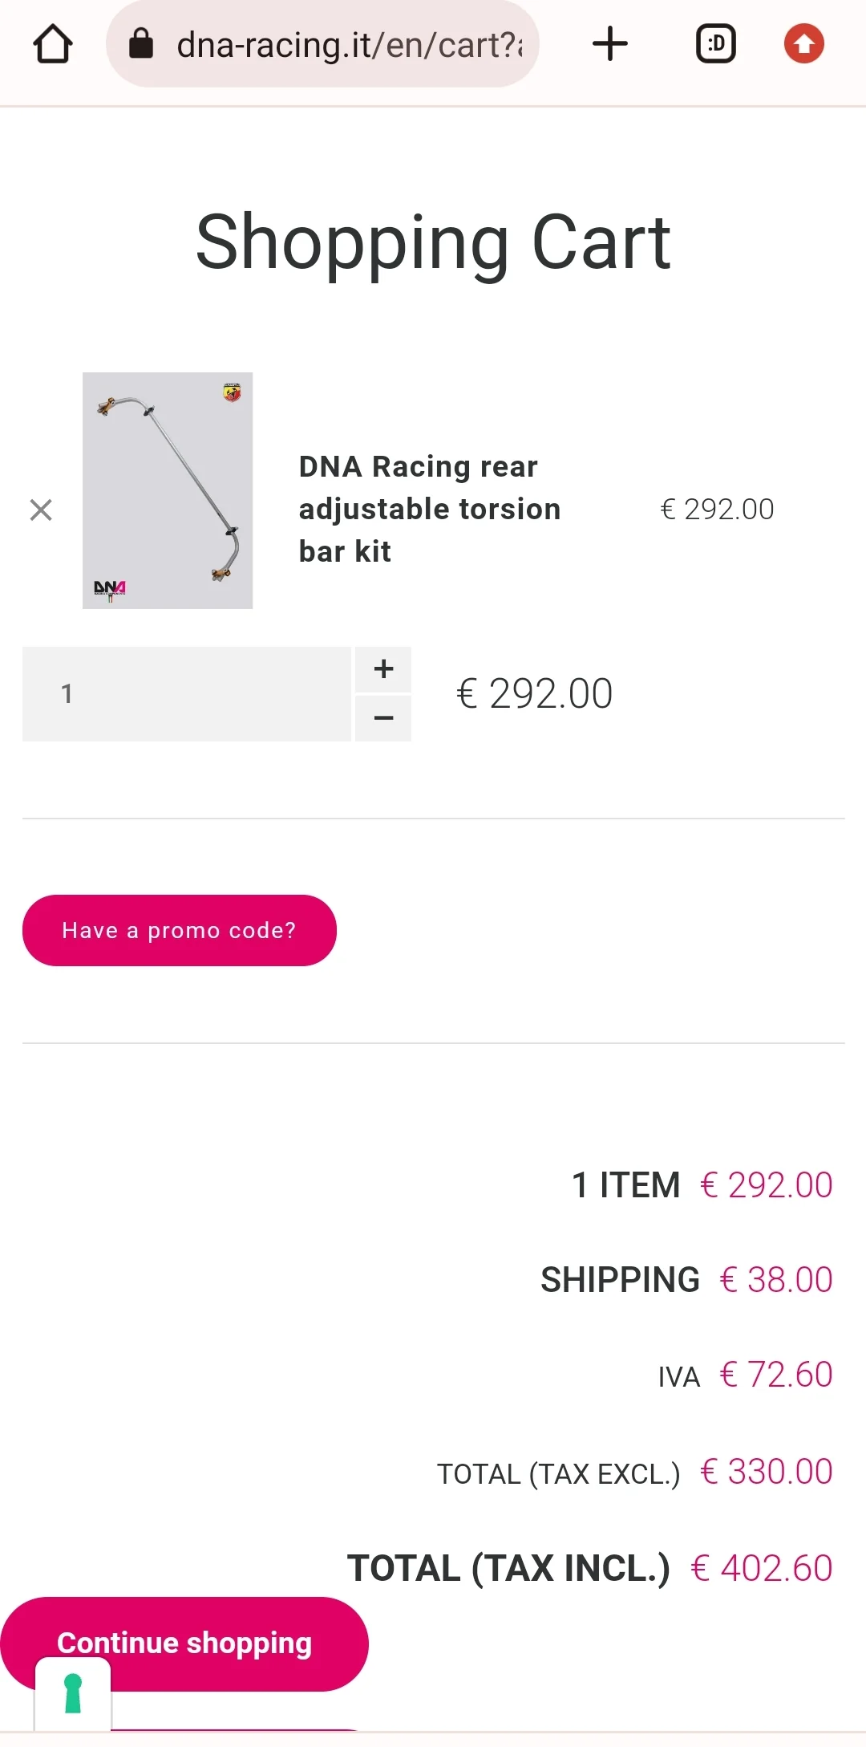
Task: Click the Abarth badge on the product image
Action: point(233,392)
